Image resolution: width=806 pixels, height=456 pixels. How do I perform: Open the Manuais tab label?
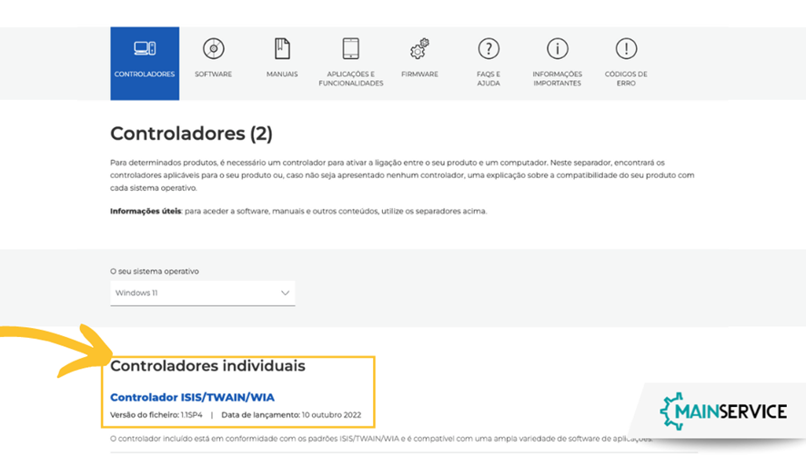click(282, 74)
